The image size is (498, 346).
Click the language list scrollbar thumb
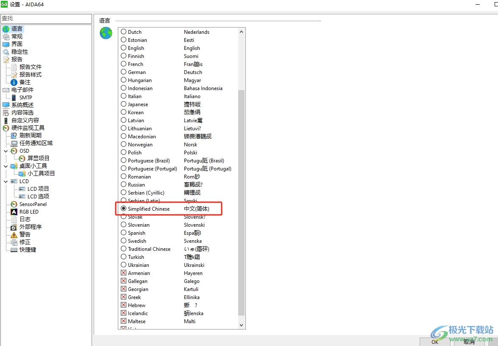pyautogui.click(x=242, y=203)
